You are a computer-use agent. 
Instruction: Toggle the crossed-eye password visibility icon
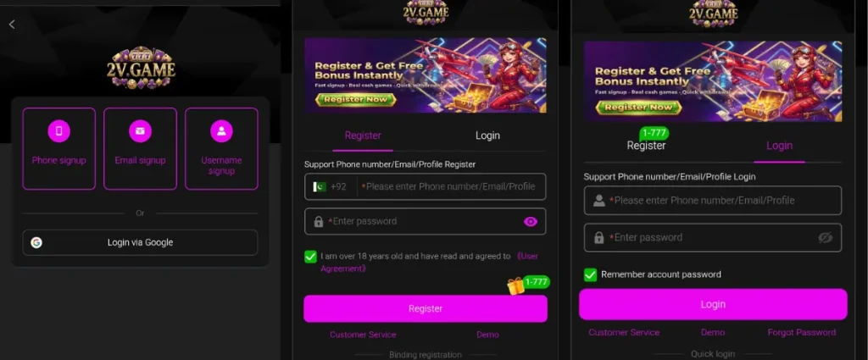click(825, 238)
